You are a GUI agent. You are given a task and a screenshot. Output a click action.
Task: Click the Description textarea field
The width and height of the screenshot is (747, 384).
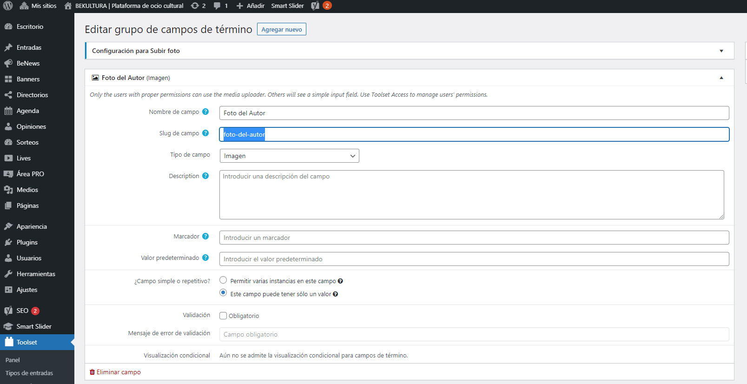471,194
